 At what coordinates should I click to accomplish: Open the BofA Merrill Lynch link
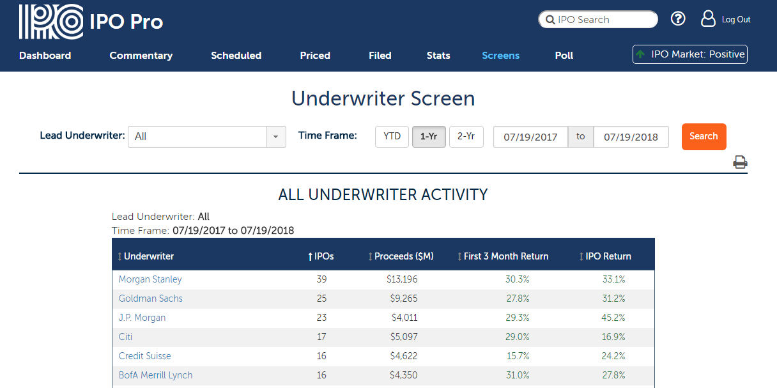(155, 375)
